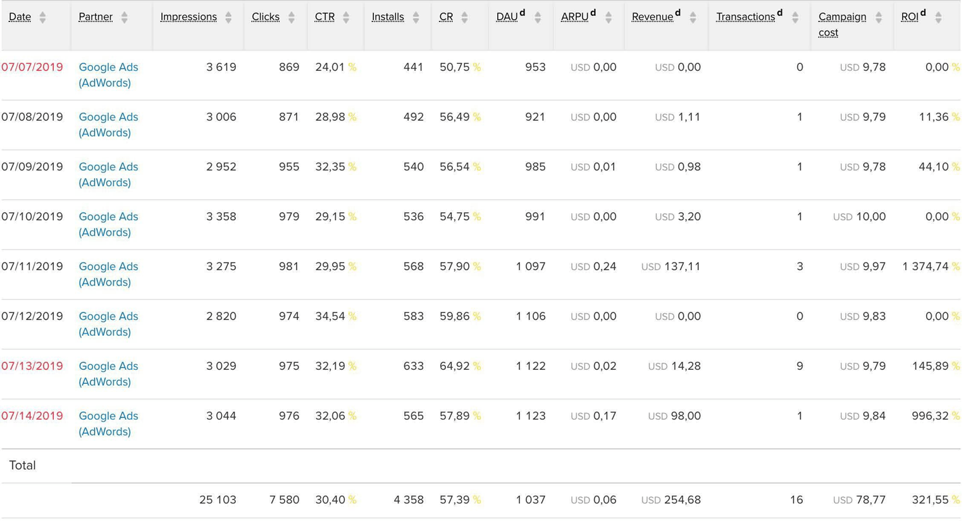This screenshot has width=964, height=521.
Task: Select the Total row label
Action: point(22,465)
